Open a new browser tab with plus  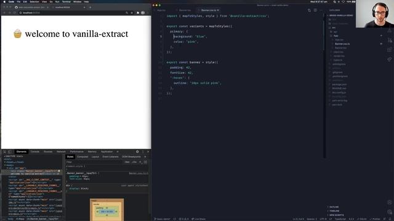90,7
